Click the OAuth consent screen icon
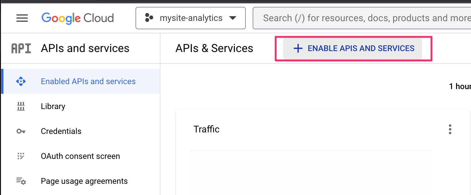 [x=21, y=156]
